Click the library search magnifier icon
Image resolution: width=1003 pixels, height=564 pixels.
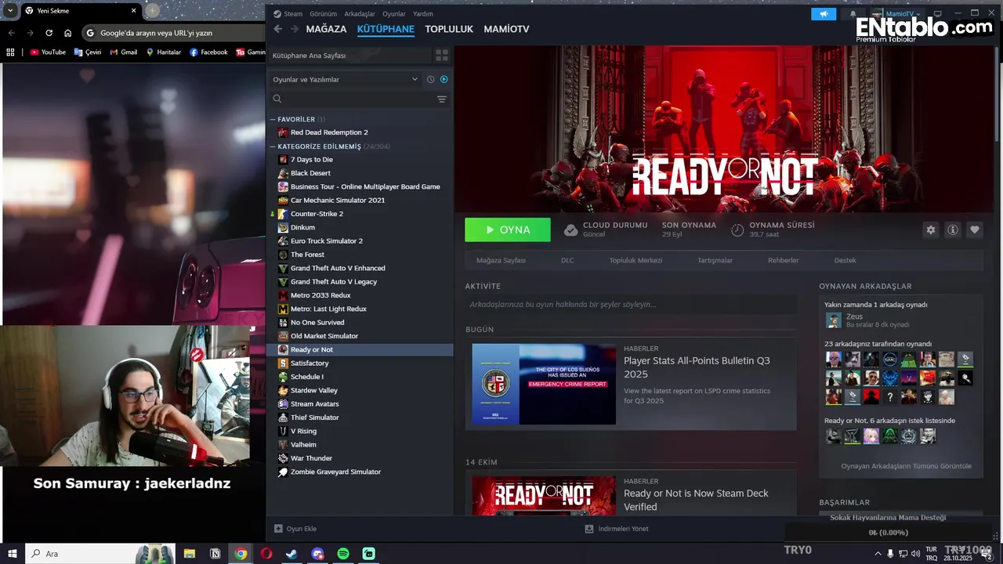[277, 99]
